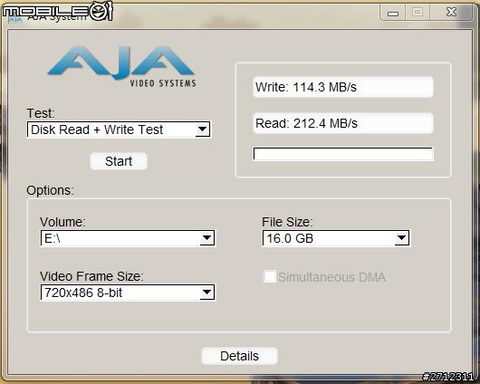Image resolution: width=480 pixels, height=384 pixels.
Task: Click the 'Test:' label
Action: pos(41,113)
